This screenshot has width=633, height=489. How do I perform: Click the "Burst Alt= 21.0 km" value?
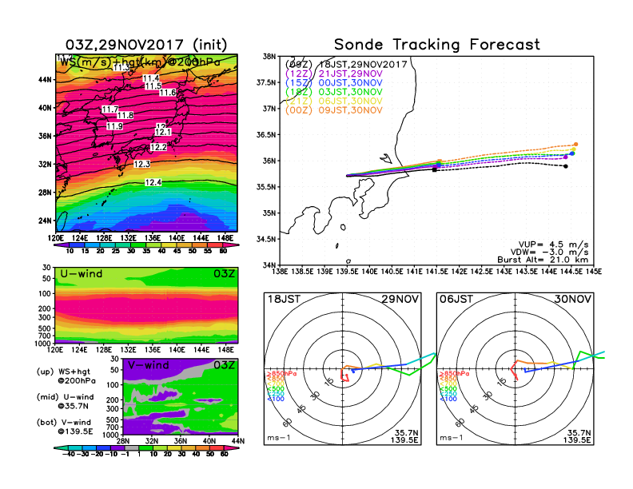point(543,260)
